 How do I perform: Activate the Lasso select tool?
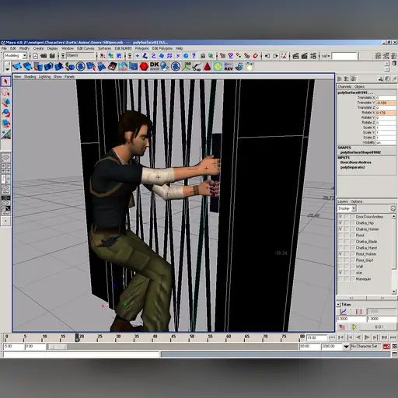click(x=5, y=92)
